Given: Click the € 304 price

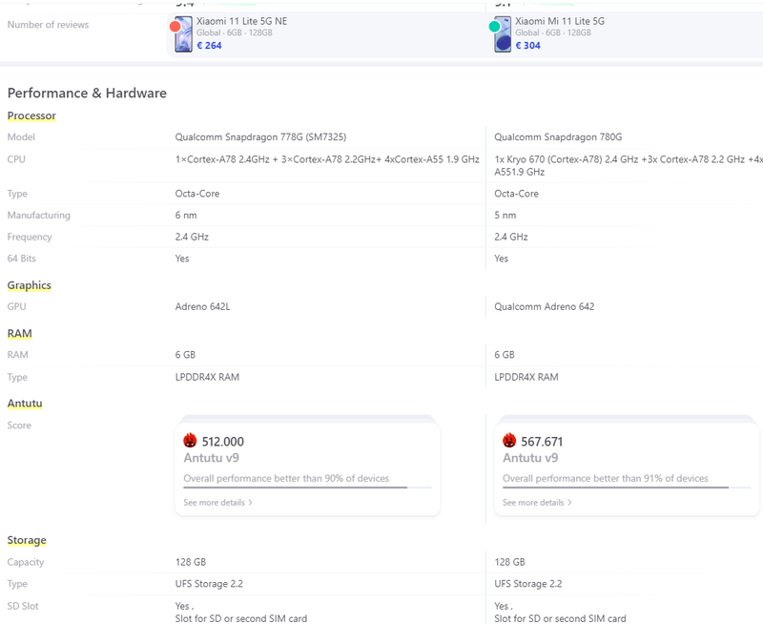Looking at the screenshot, I should (x=528, y=45).
